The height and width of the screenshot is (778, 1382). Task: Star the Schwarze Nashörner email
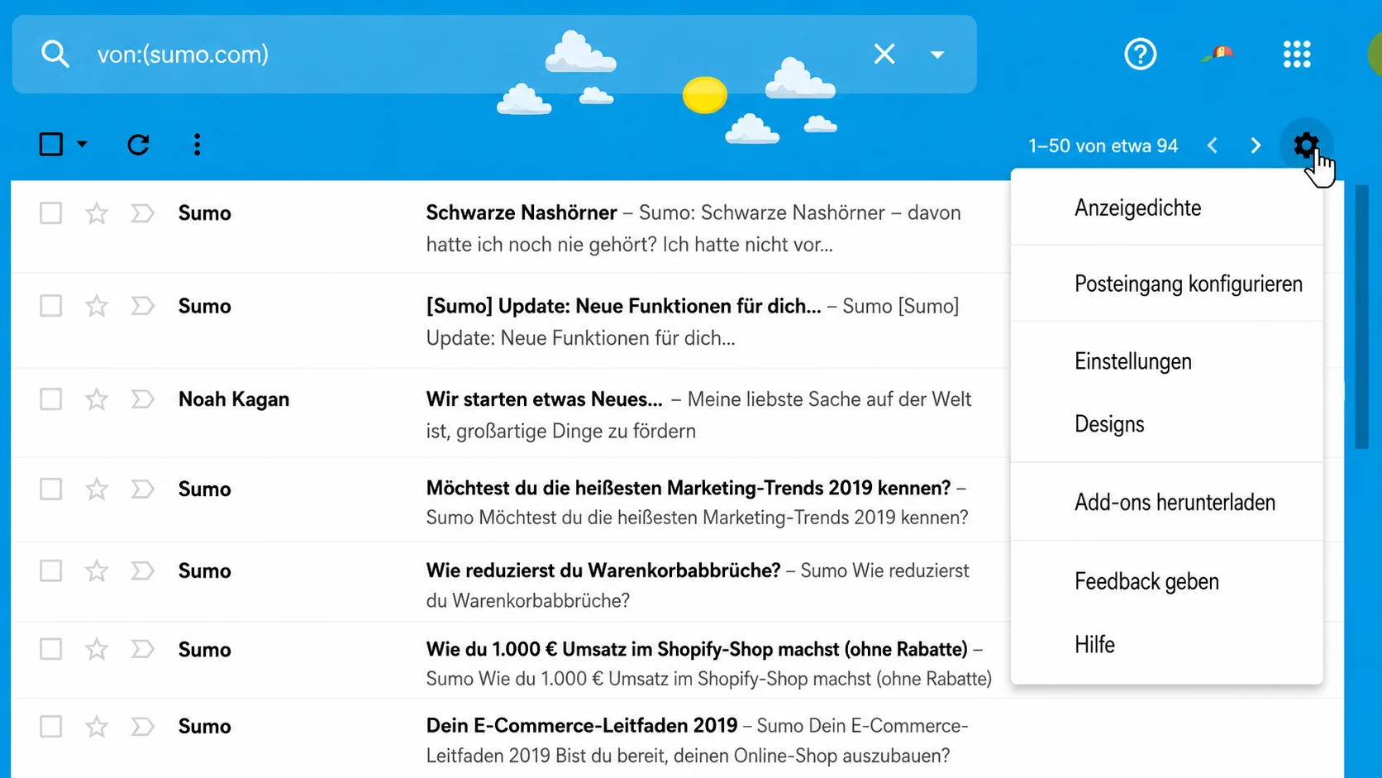(97, 213)
